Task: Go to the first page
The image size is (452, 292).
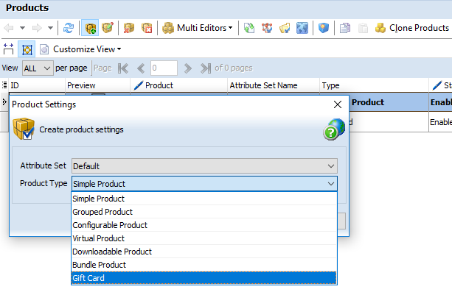Action: pos(123,68)
